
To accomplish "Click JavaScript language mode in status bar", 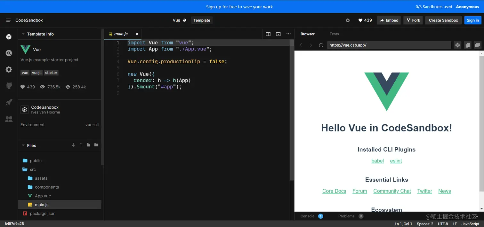I will [470, 224].
